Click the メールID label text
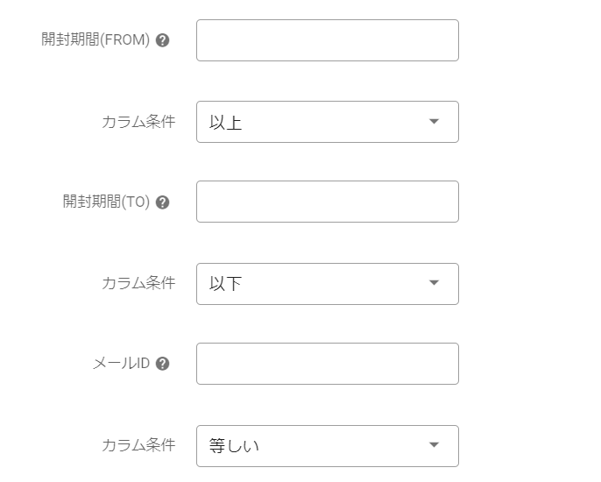 pyautogui.click(x=121, y=364)
